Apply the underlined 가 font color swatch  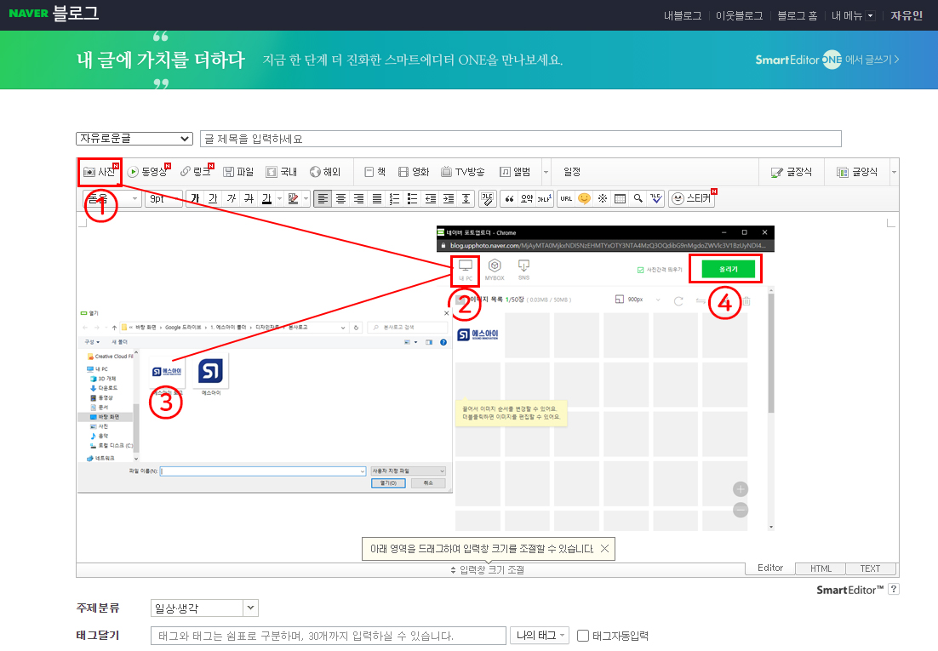(x=266, y=198)
